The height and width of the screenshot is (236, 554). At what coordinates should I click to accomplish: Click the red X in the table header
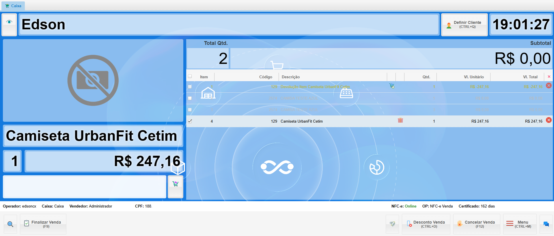coord(549,77)
